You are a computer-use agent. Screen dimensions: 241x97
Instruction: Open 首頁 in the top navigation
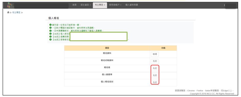point(74,5)
